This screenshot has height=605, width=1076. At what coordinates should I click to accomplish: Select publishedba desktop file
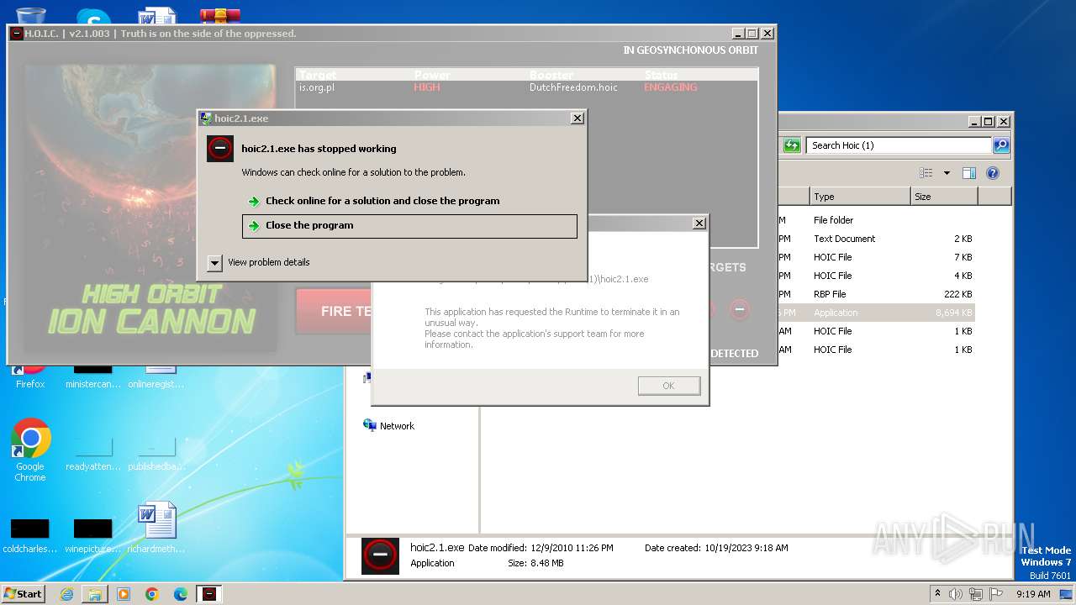156,454
